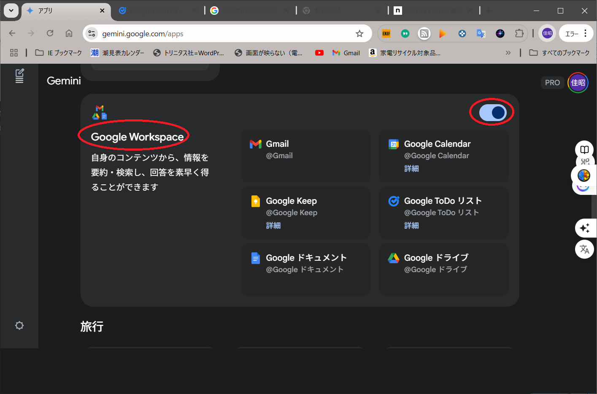
Task: Toggle the Google Workspace switch
Action: click(492, 113)
